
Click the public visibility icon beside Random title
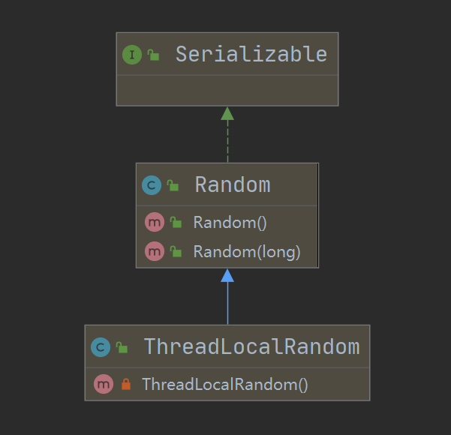point(173,185)
